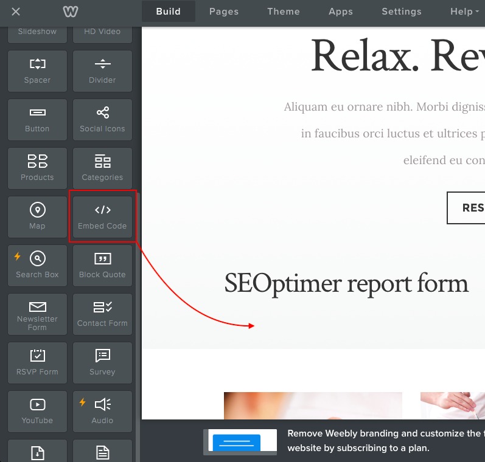The height and width of the screenshot is (462, 485).
Task: Close the editor with the X button
Action: pyautogui.click(x=16, y=12)
